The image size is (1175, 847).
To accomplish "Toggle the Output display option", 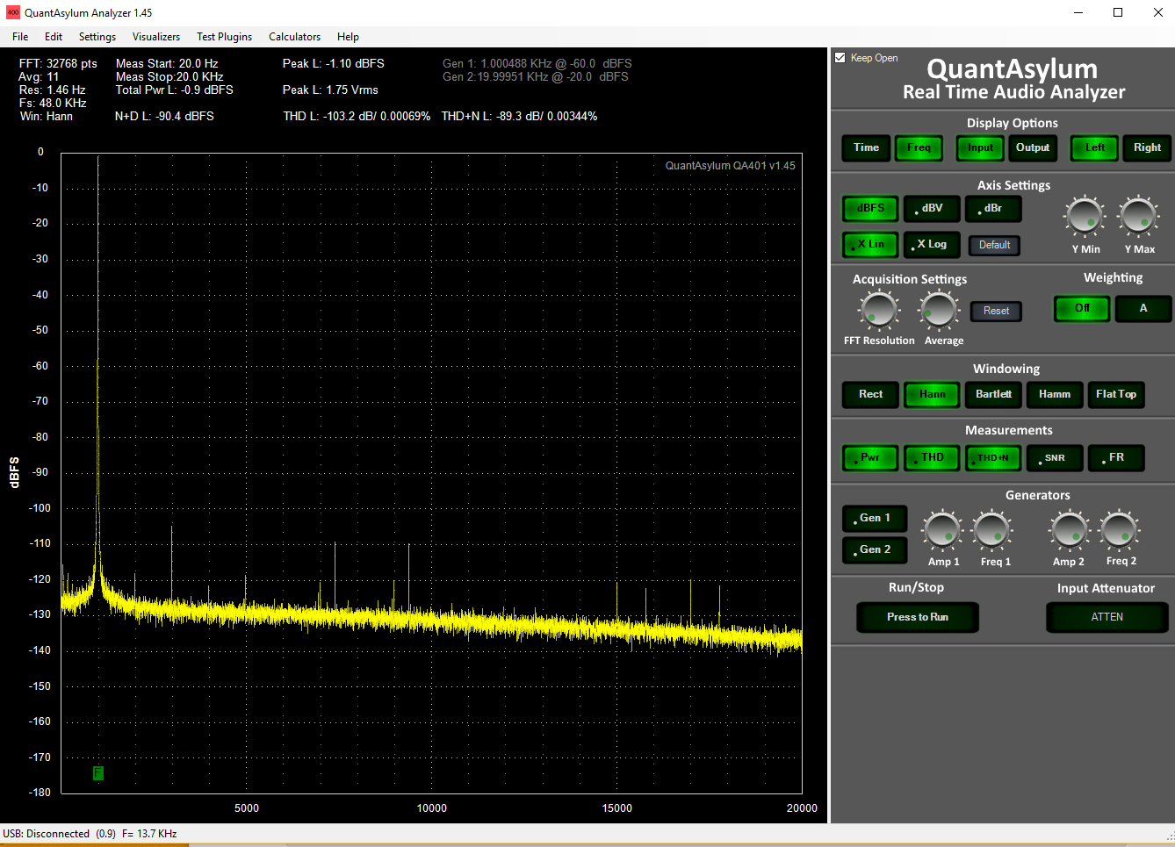I will pos(1033,147).
